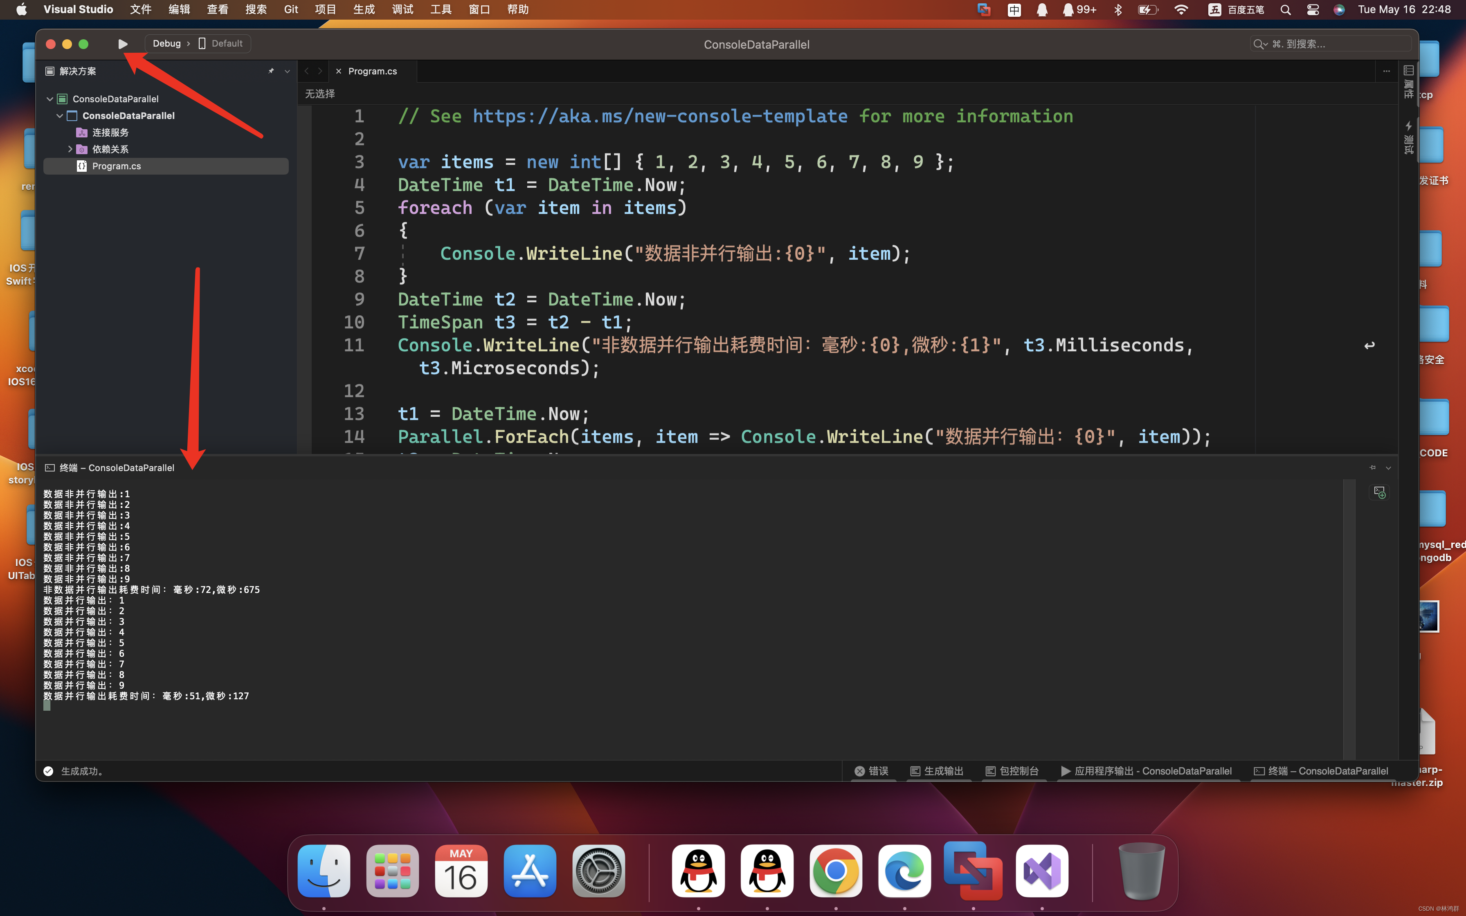Open 应用程序输出 - ConsoleDataParallel output pane

1146,770
